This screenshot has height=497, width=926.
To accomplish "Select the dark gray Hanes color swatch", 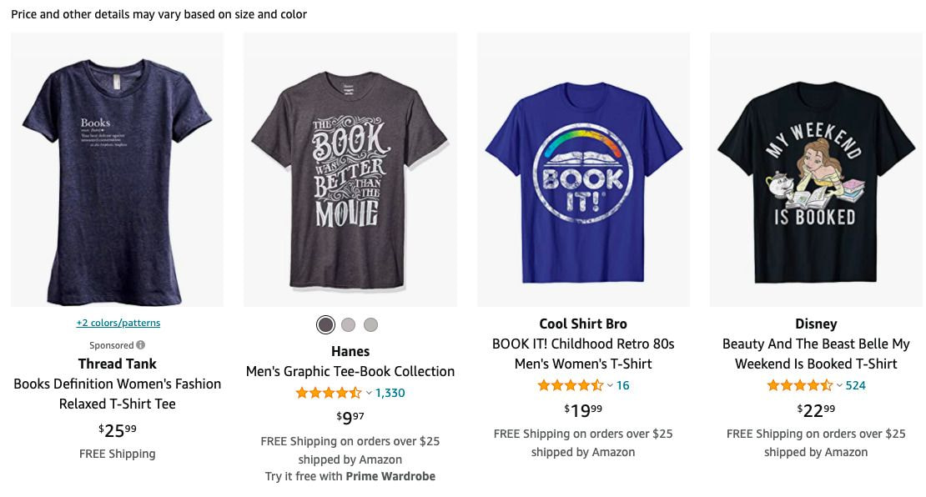I will click(x=327, y=324).
